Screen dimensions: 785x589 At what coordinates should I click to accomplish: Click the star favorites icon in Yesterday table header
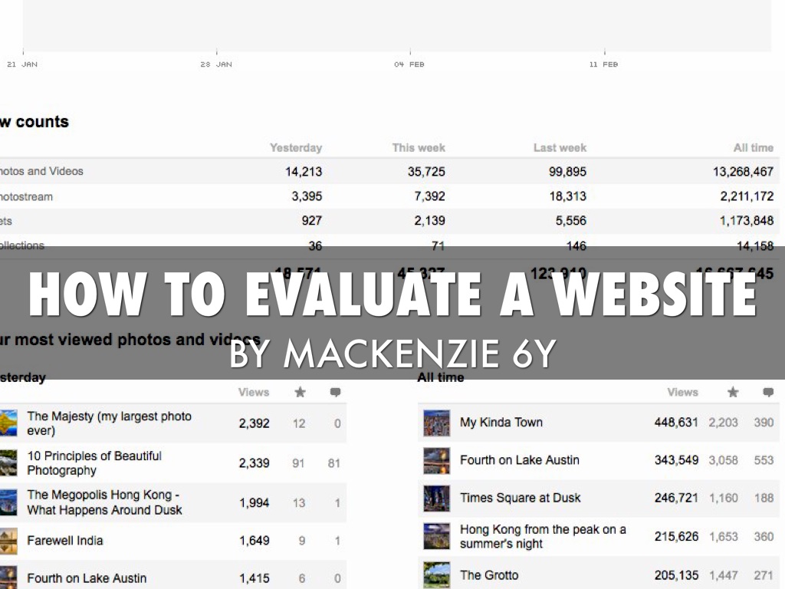(x=300, y=392)
